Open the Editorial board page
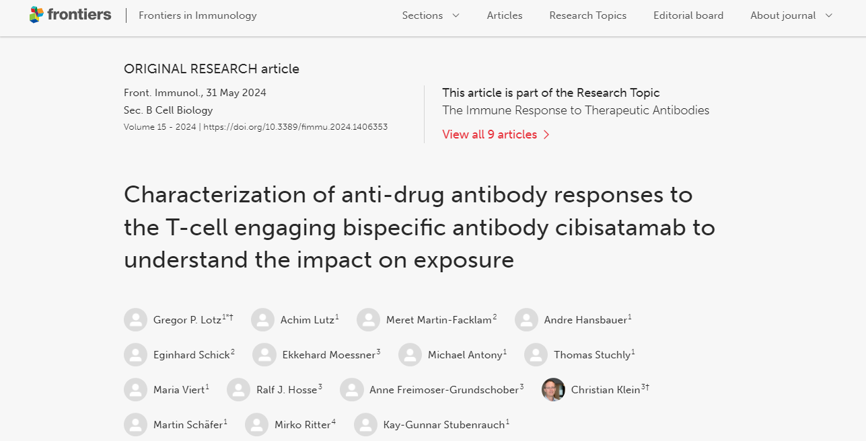 [688, 15]
